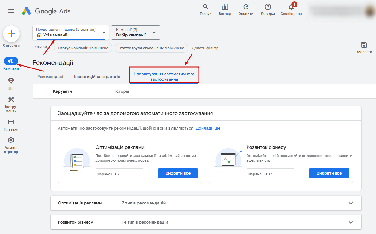Click the Вибрано 0 з 7 text
The image size is (376, 234).
coord(107,174)
